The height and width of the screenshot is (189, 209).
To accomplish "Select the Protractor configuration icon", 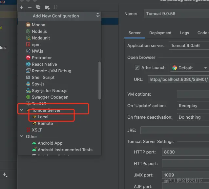I will [28, 58].
